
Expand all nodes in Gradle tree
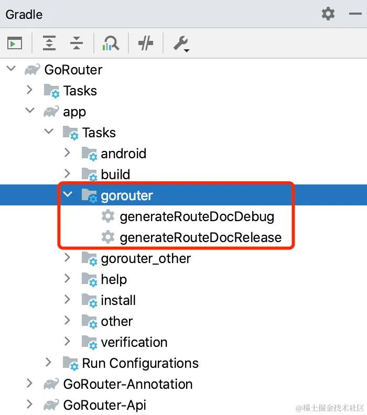click(49, 43)
